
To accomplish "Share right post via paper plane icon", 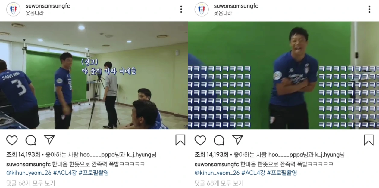I will 237,140.
